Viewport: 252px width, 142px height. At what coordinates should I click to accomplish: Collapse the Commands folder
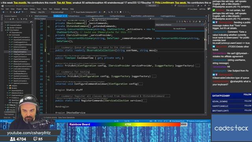point(7,35)
